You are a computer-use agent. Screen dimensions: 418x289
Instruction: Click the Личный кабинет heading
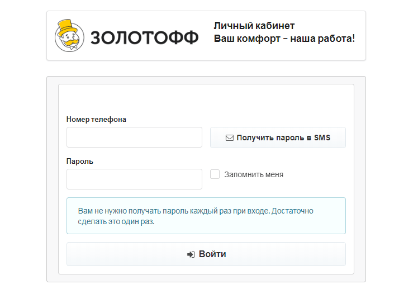click(x=254, y=26)
